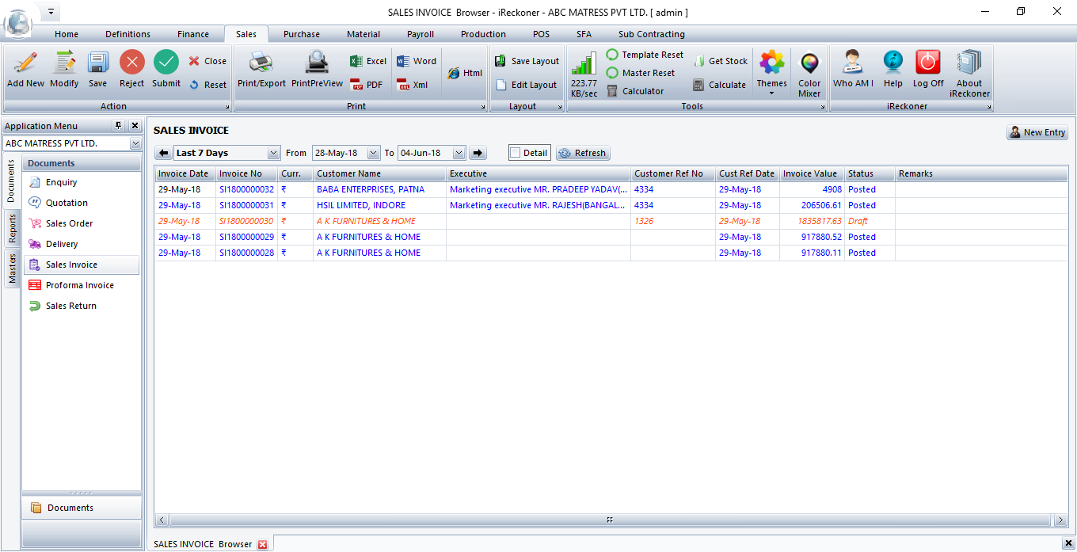The image size is (1077, 552).
Task: Enable the Detail checkbox
Action: click(x=516, y=153)
